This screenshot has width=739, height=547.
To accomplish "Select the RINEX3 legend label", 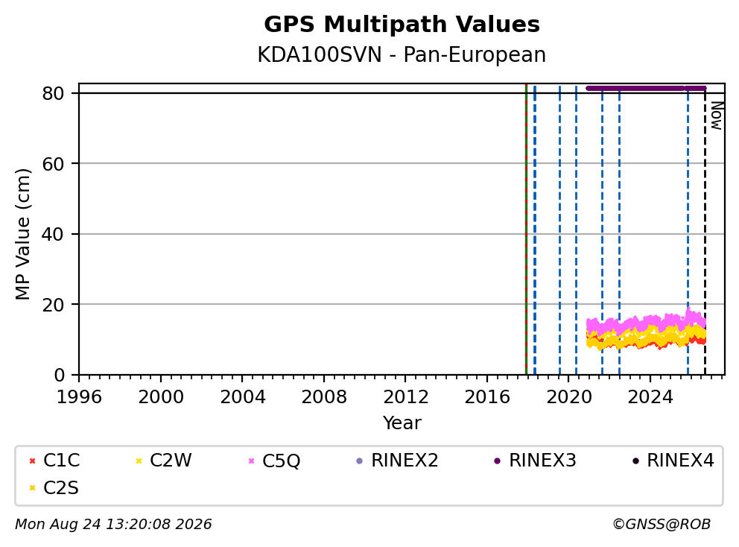I will click(542, 461).
